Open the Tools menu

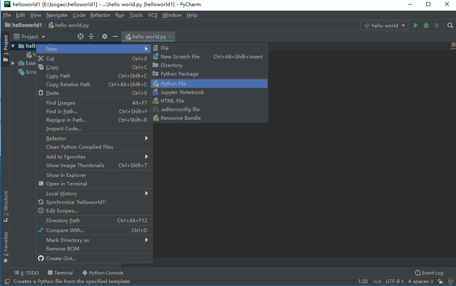coord(136,15)
